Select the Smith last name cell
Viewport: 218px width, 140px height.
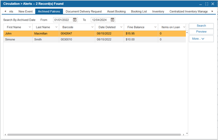pyautogui.click(x=46, y=39)
